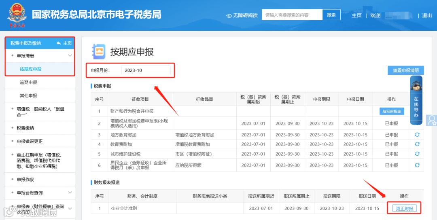The height and width of the screenshot is (220, 437).
Task: Click the 增值税地方教育附加 cell
Action: tap(205, 135)
